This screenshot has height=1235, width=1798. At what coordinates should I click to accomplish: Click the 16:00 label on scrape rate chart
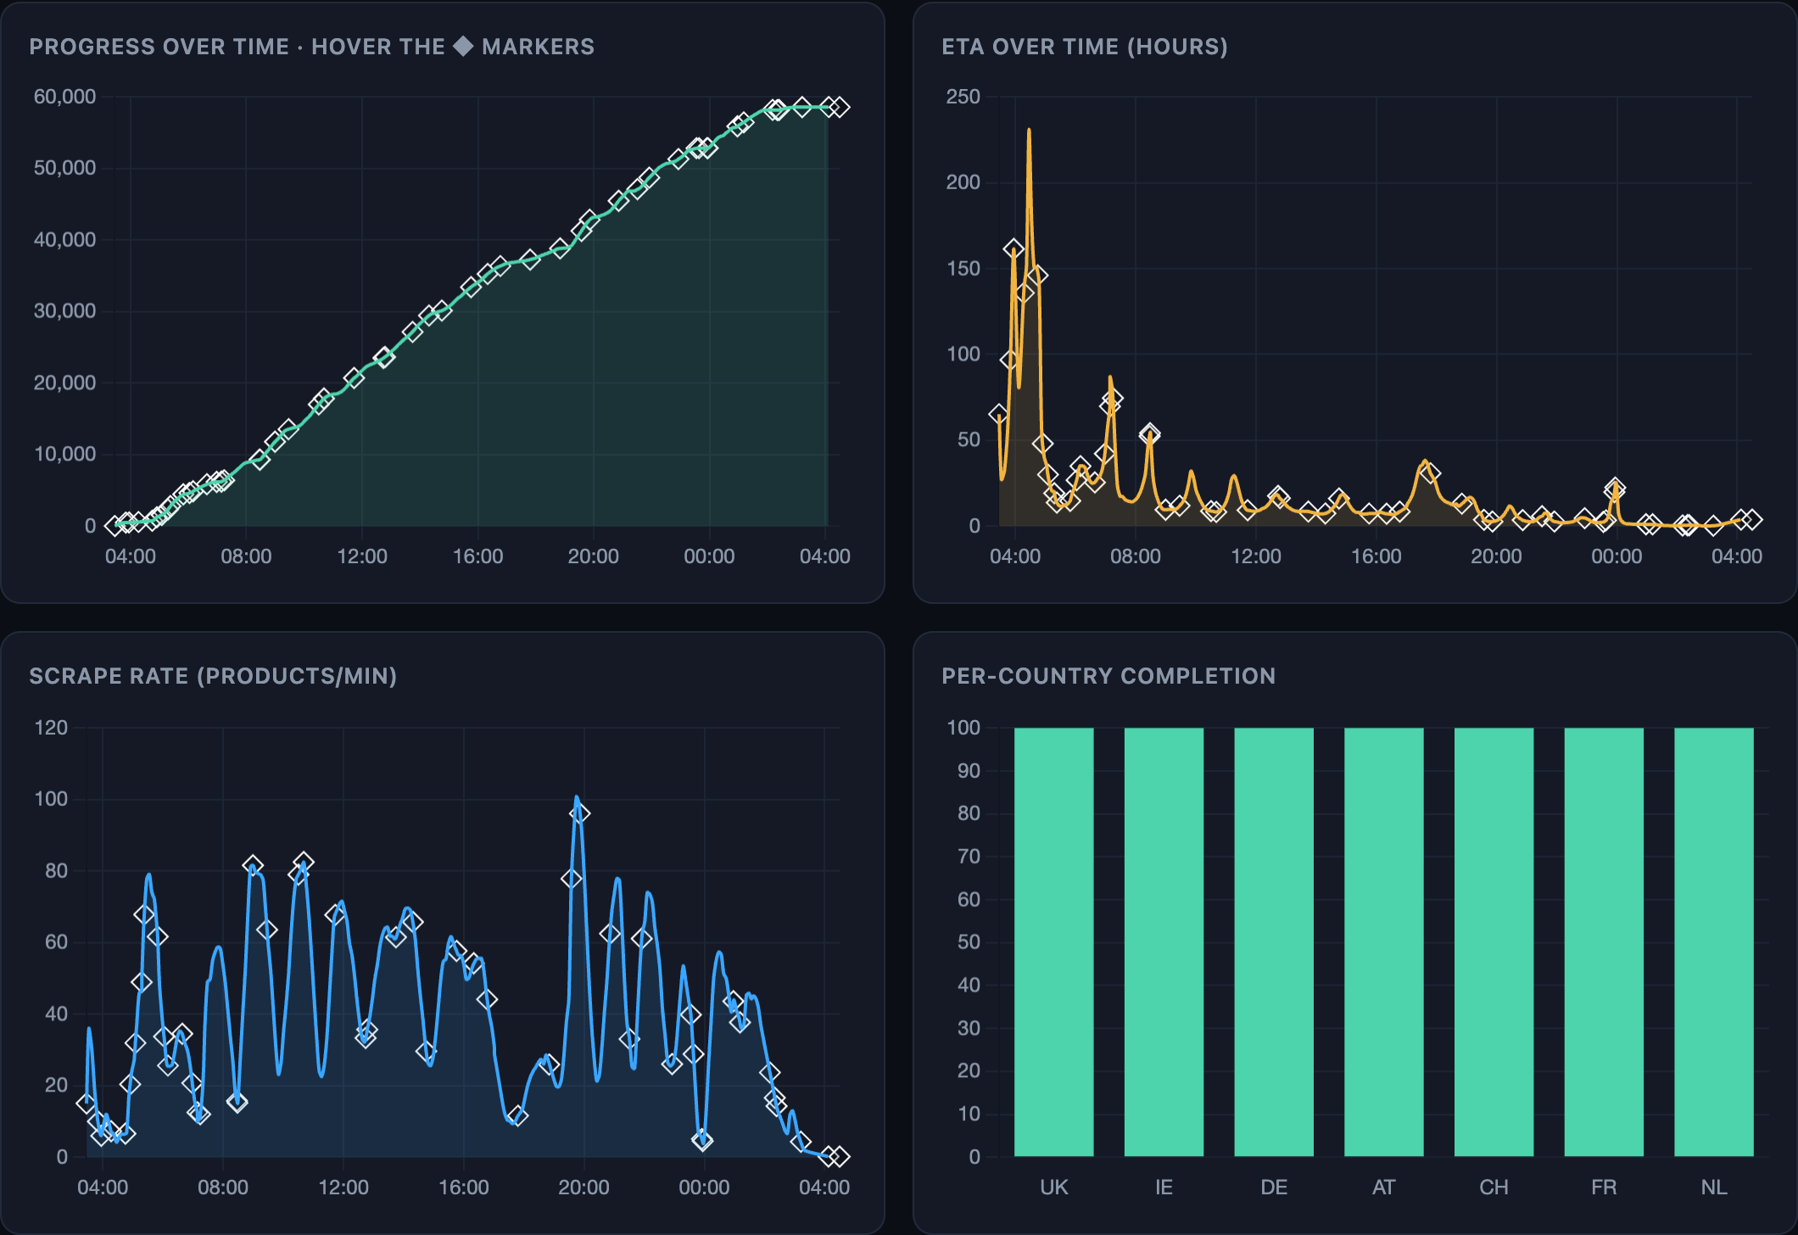click(463, 1187)
